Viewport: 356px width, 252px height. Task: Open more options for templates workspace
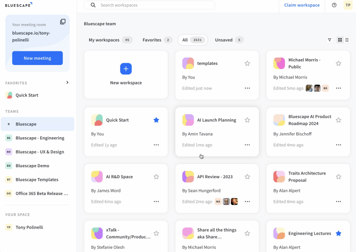[247, 88]
